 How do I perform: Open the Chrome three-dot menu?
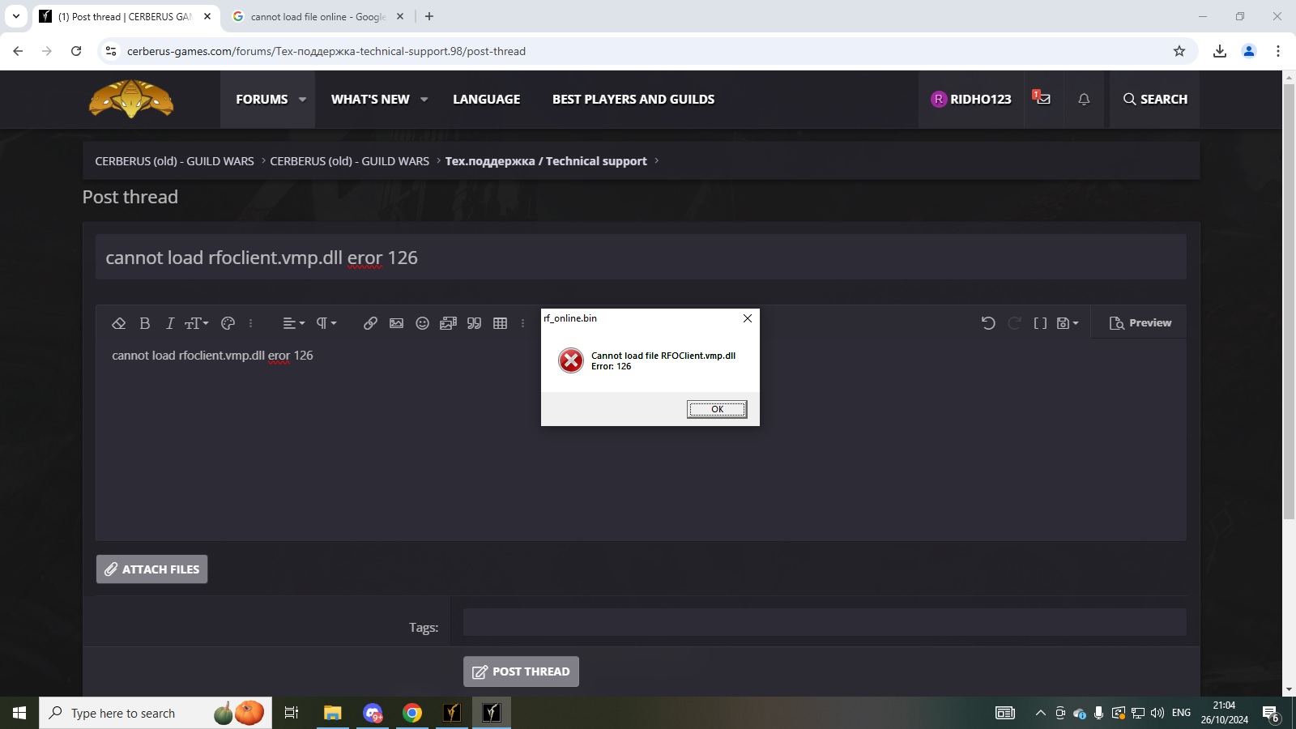click(x=1278, y=51)
